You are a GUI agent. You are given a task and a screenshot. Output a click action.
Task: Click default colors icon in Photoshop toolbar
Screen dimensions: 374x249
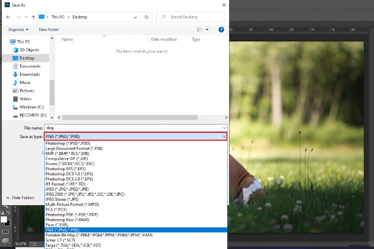coord(2,212)
